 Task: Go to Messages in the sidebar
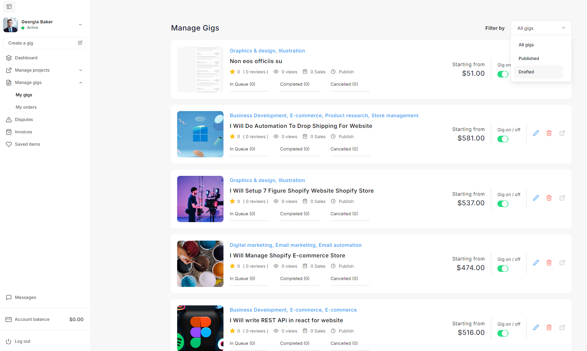pos(25,298)
